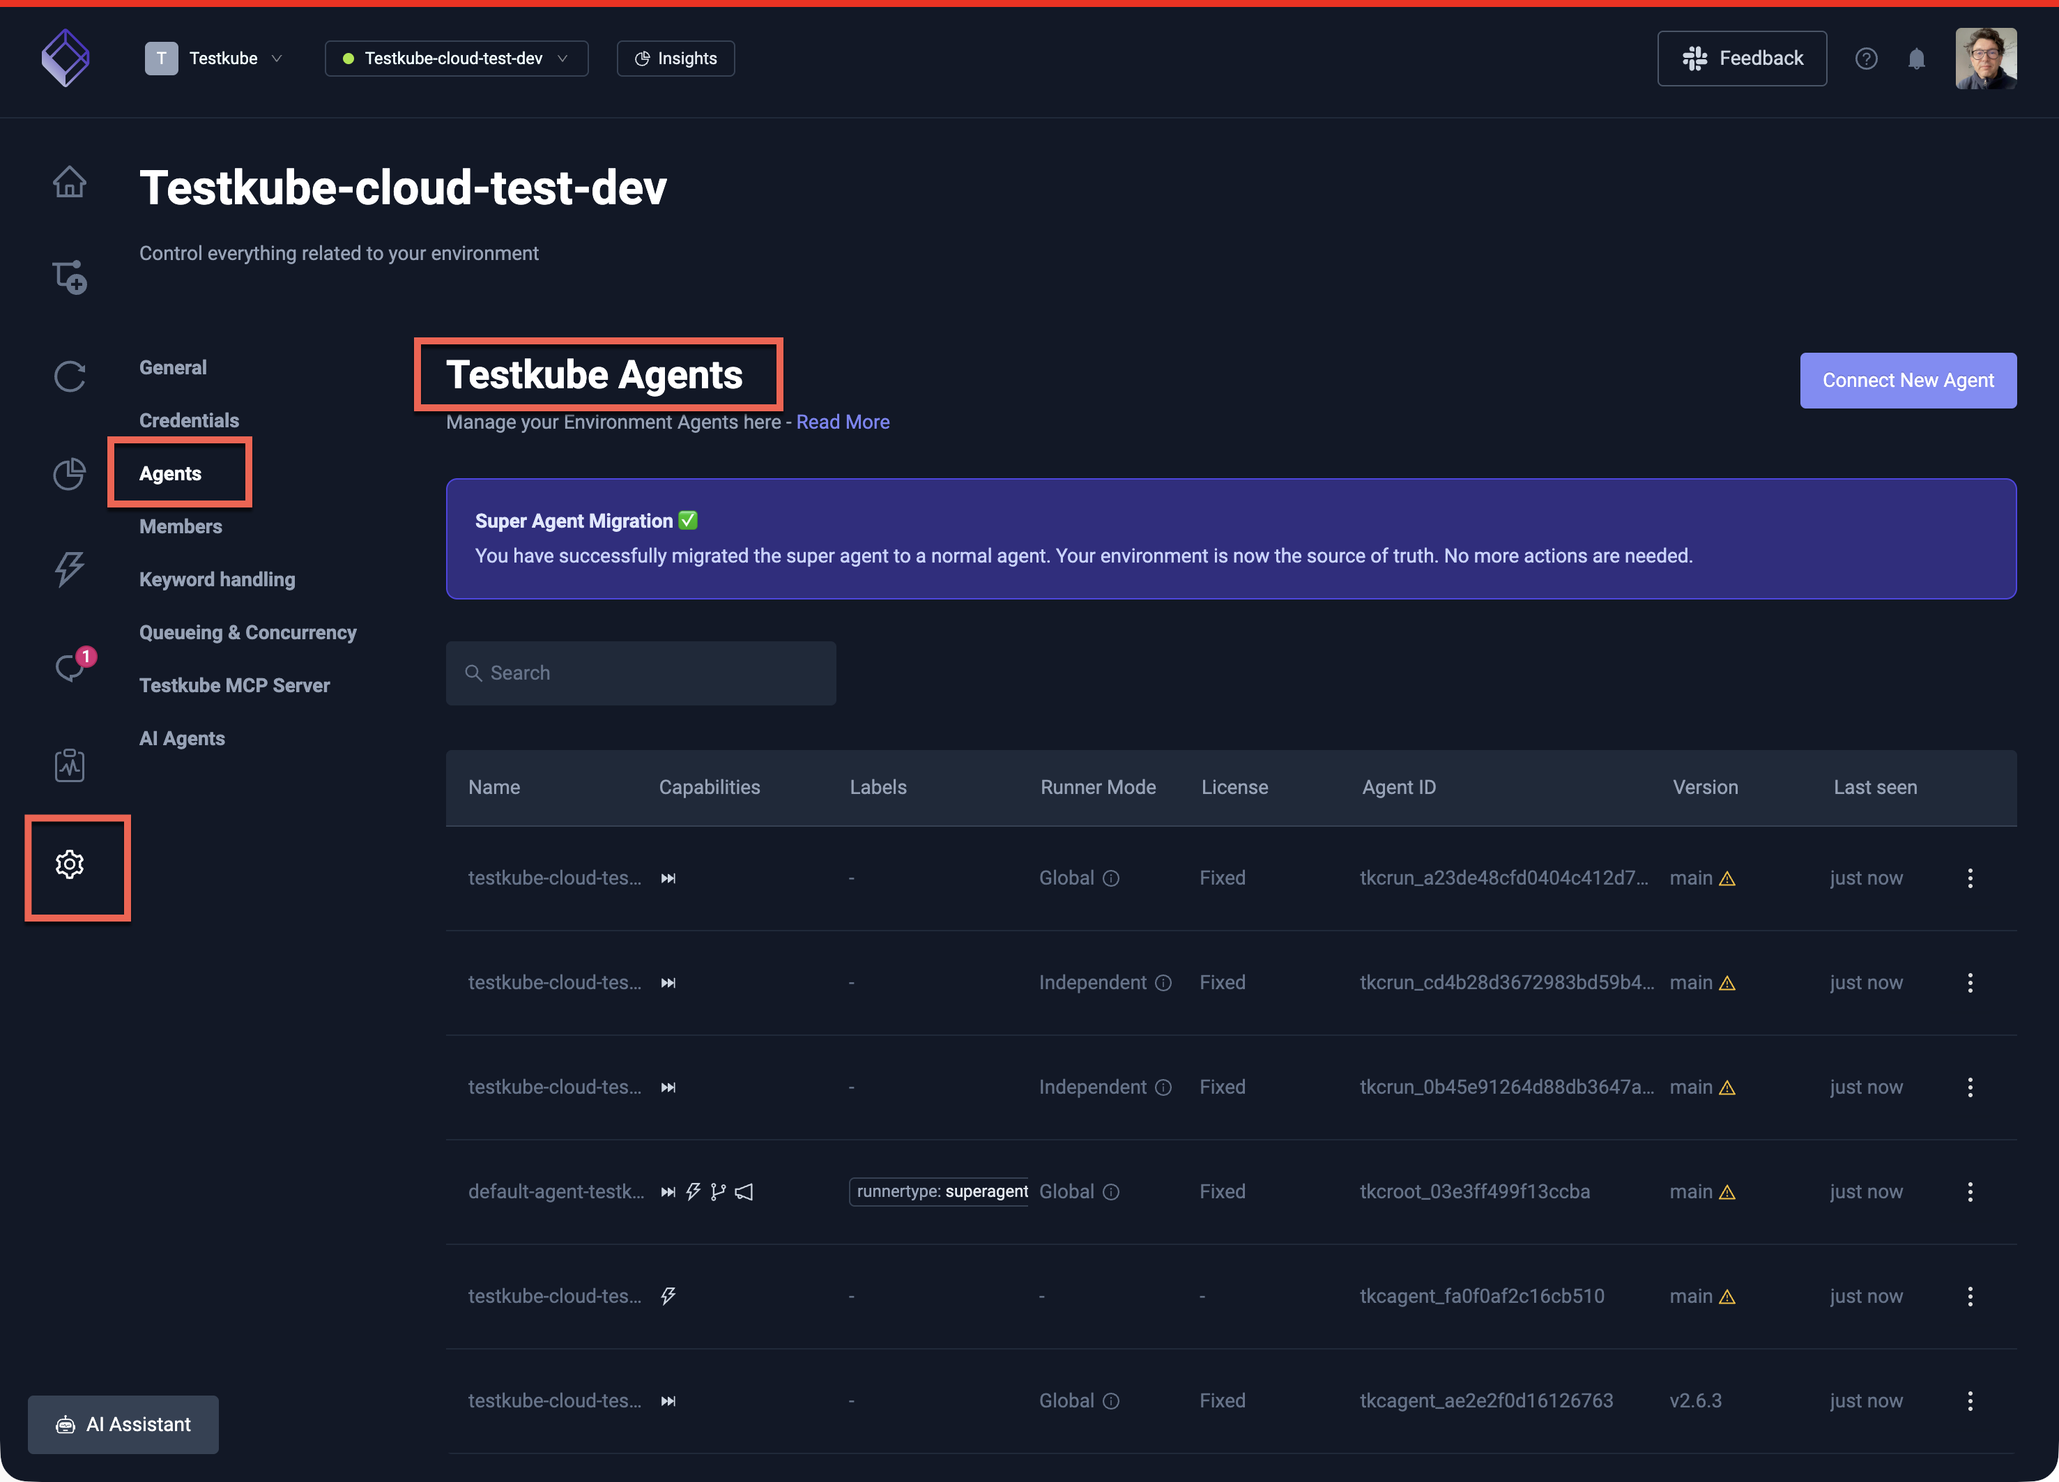Open the pie chart sidebar icon
The height and width of the screenshot is (1482, 2059).
pyautogui.click(x=69, y=473)
